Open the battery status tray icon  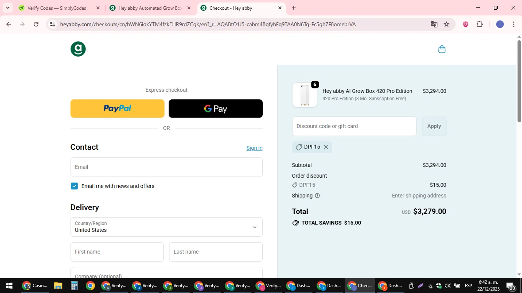[457, 286]
